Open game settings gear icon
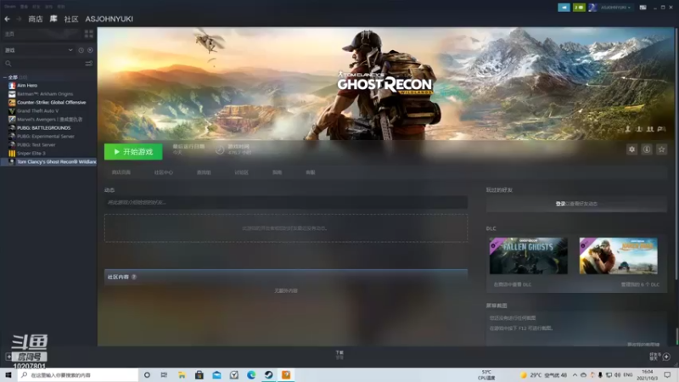Screen dimensions: 679x382 coord(631,149)
